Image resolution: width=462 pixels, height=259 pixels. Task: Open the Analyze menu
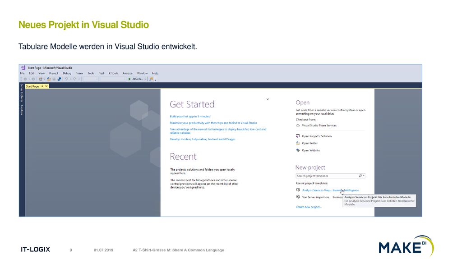(x=128, y=73)
